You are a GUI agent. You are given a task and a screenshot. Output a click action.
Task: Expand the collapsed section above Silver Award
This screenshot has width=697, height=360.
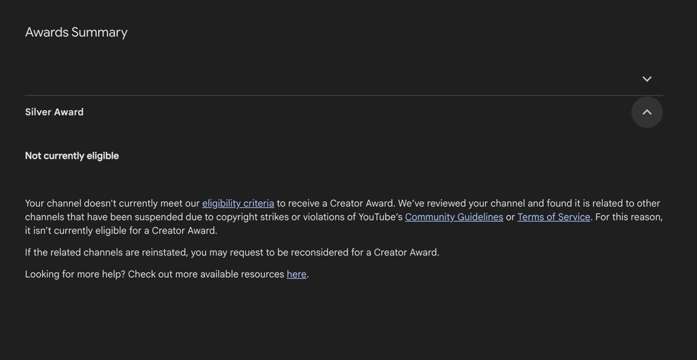647,79
